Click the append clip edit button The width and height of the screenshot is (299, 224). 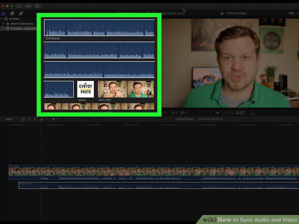pos(35,119)
